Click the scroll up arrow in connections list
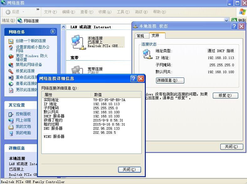This screenshot has width=247, height=184. (63, 27)
